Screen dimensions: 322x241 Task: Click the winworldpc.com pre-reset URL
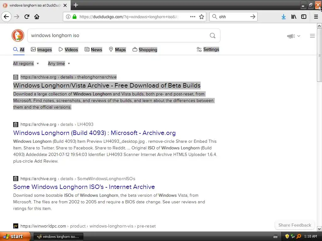(x=88, y=226)
